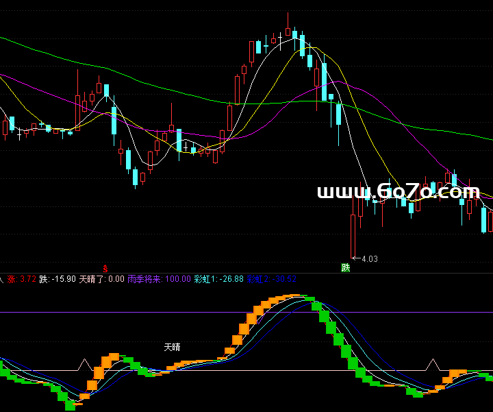Click the red dollar sign marker
493x412 pixels.
(x=105, y=267)
